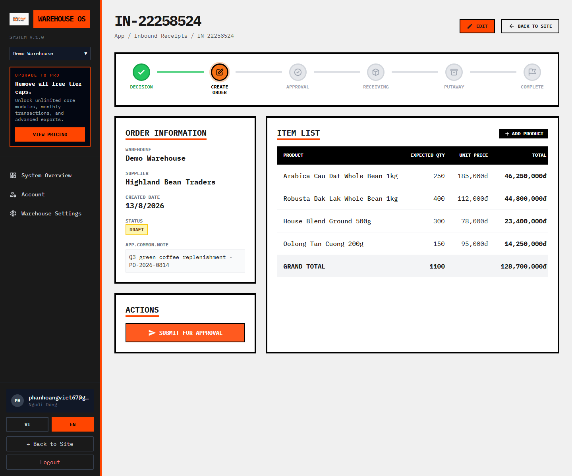572x476 pixels.
Task: Click Arabica Cau Dat Whole Bean 1kg
Action: [x=340, y=176]
